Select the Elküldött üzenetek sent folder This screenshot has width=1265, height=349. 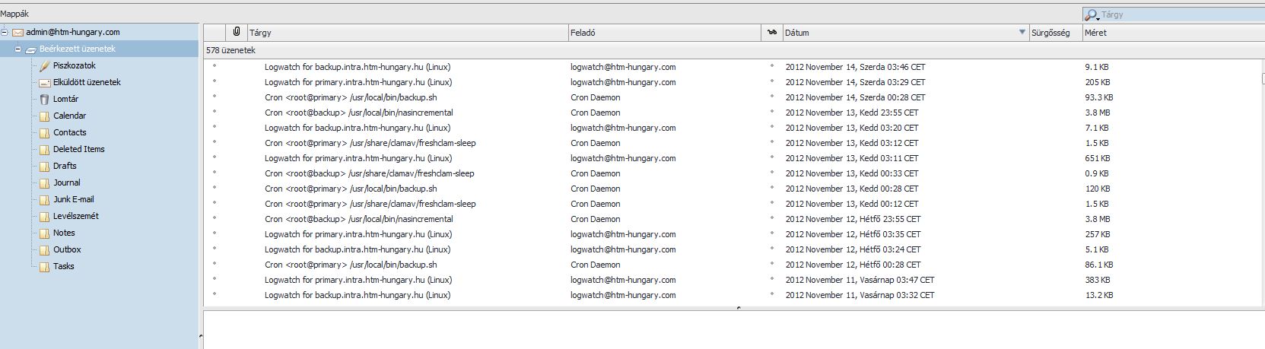[x=86, y=82]
